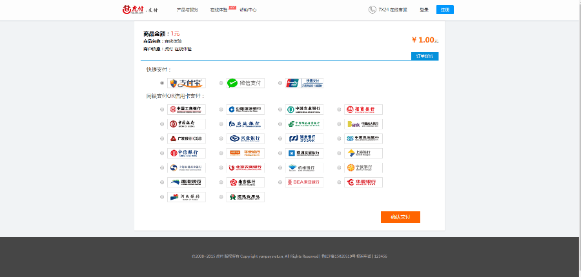
Task: Click the 河北银行 logo
Action: pos(187,197)
